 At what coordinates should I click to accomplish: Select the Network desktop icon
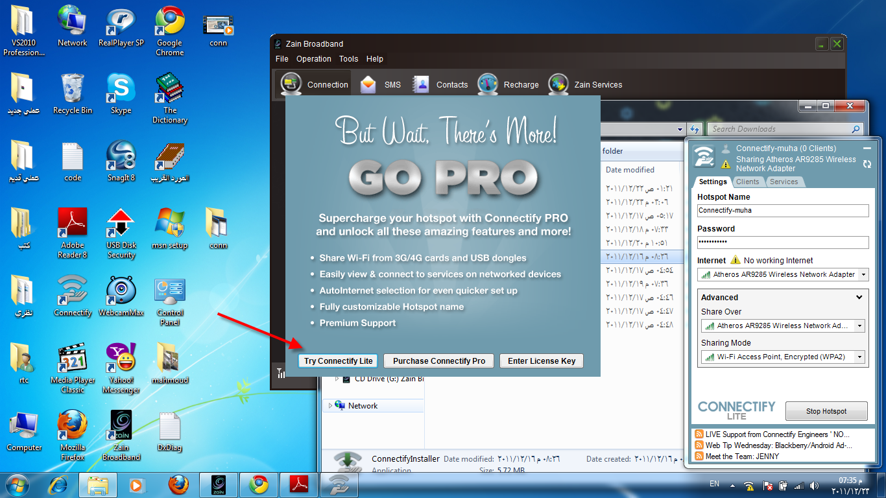(72, 27)
